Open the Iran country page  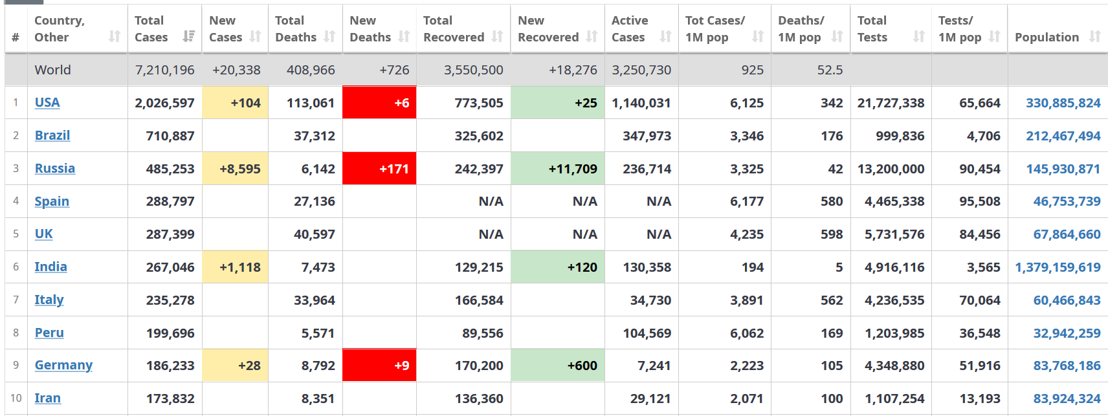coord(48,398)
